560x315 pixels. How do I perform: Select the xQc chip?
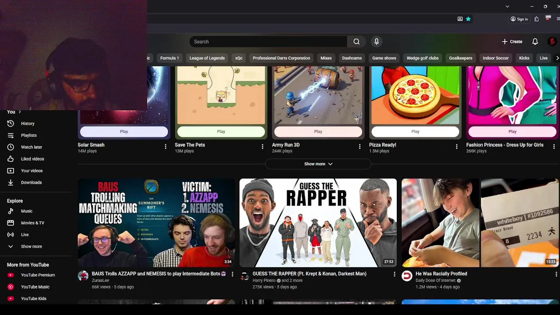coord(239,58)
